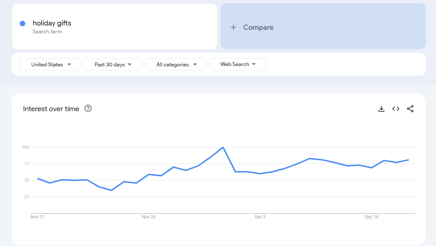The height and width of the screenshot is (246, 436).
Task: Open the Web Search type dropdown
Action: pos(238,64)
